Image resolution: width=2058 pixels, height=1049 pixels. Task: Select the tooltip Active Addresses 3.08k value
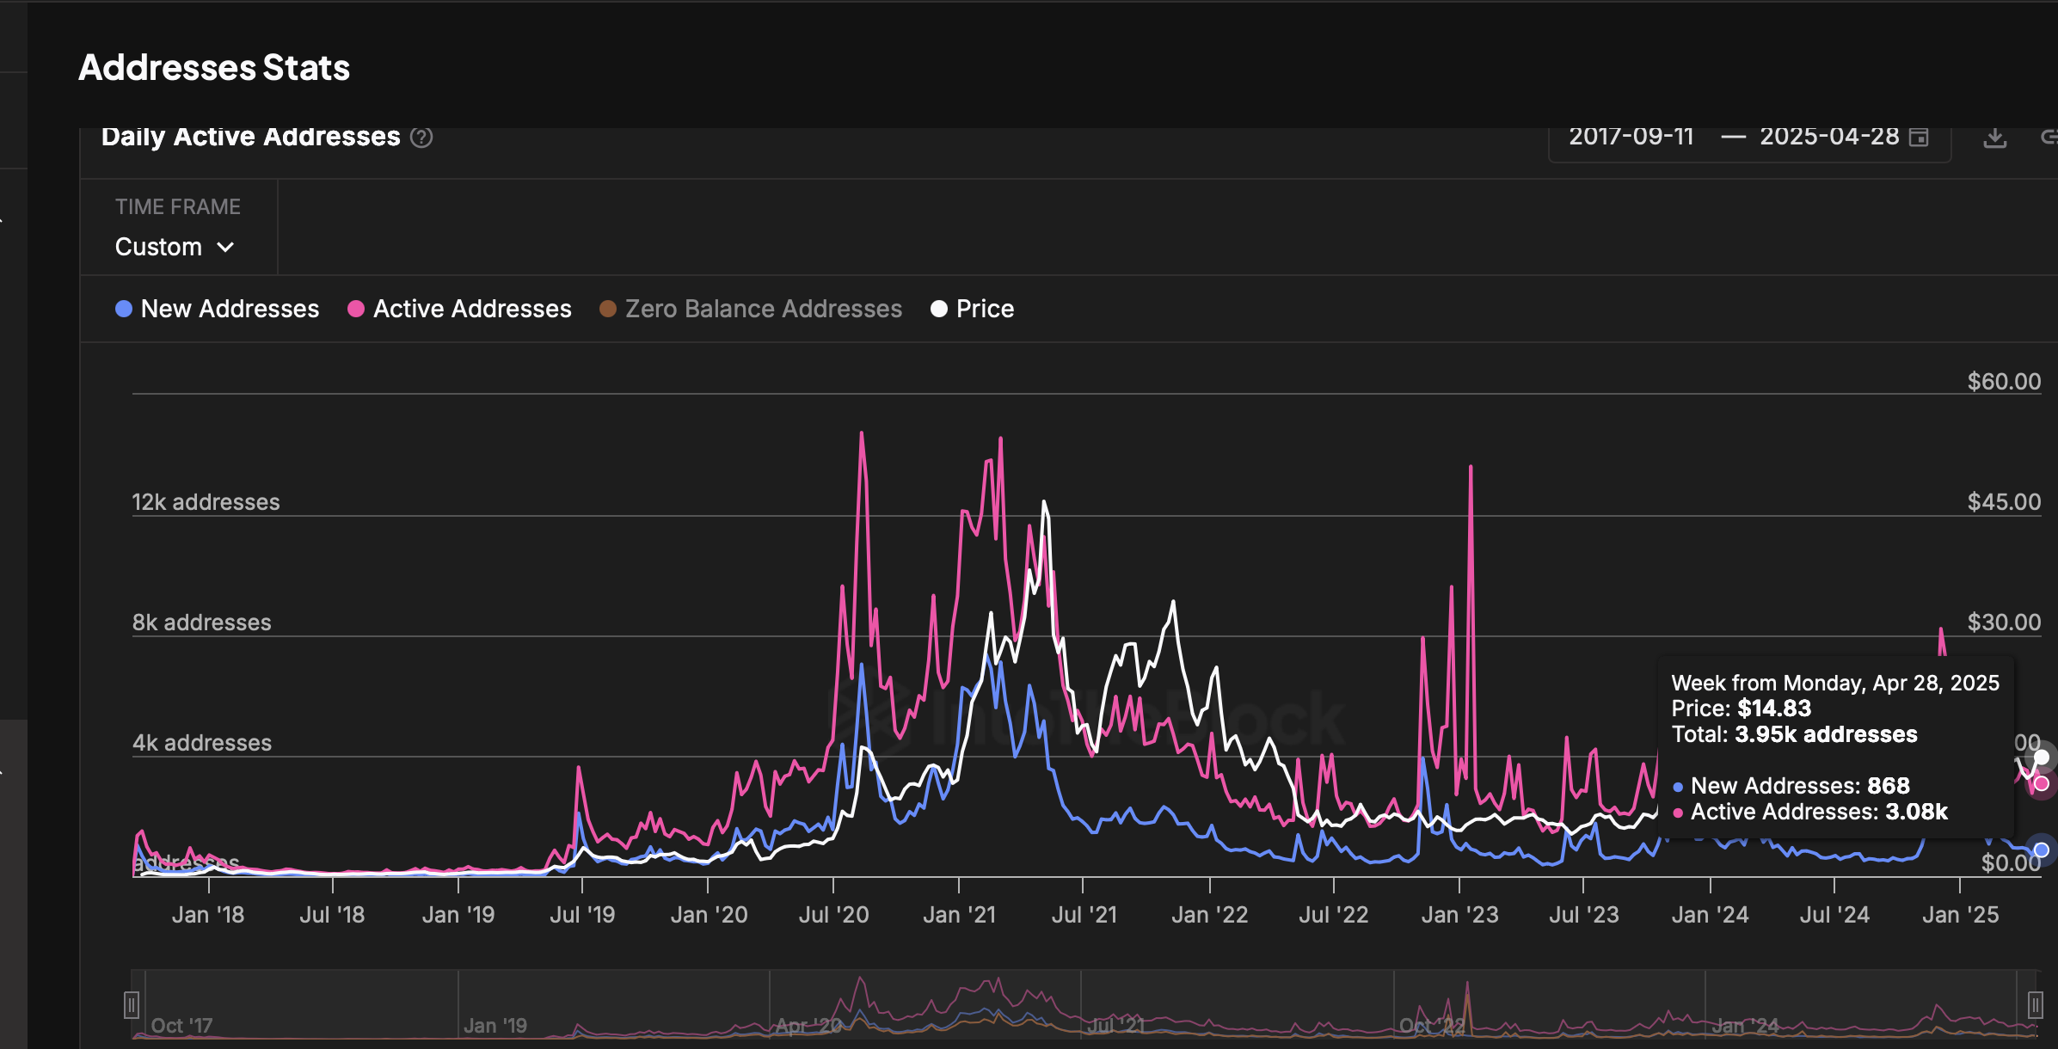click(1916, 812)
